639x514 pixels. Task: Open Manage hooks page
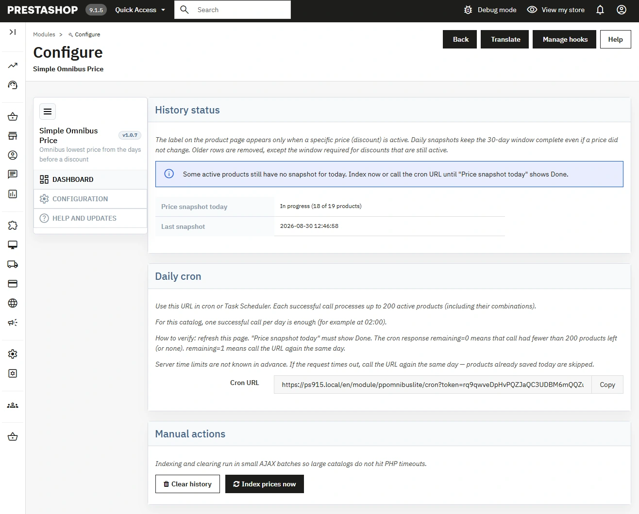[x=565, y=39]
